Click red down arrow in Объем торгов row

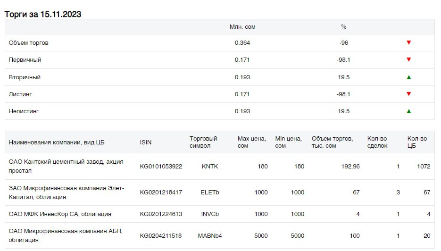click(x=409, y=42)
